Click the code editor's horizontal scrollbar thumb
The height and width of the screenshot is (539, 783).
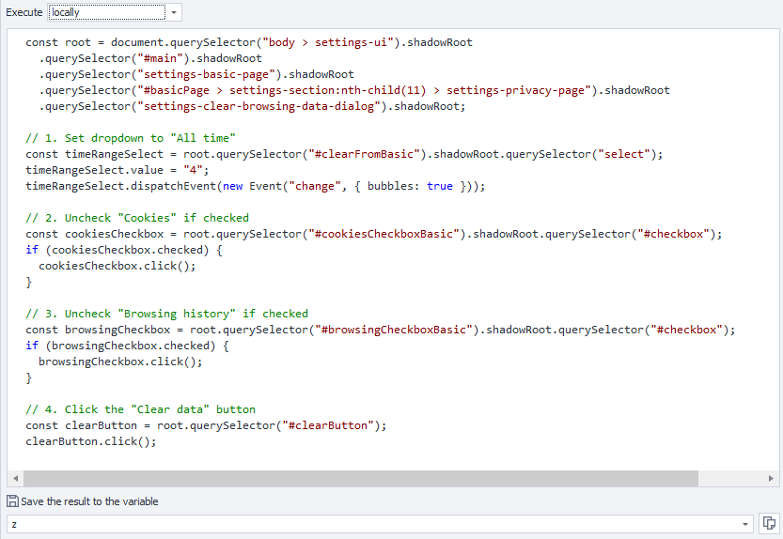pyautogui.click(x=357, y=479)
